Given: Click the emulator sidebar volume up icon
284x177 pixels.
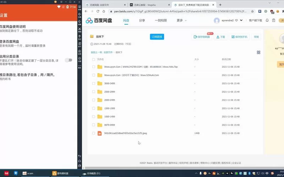Looking at the screenshot, I should (80, 15).
